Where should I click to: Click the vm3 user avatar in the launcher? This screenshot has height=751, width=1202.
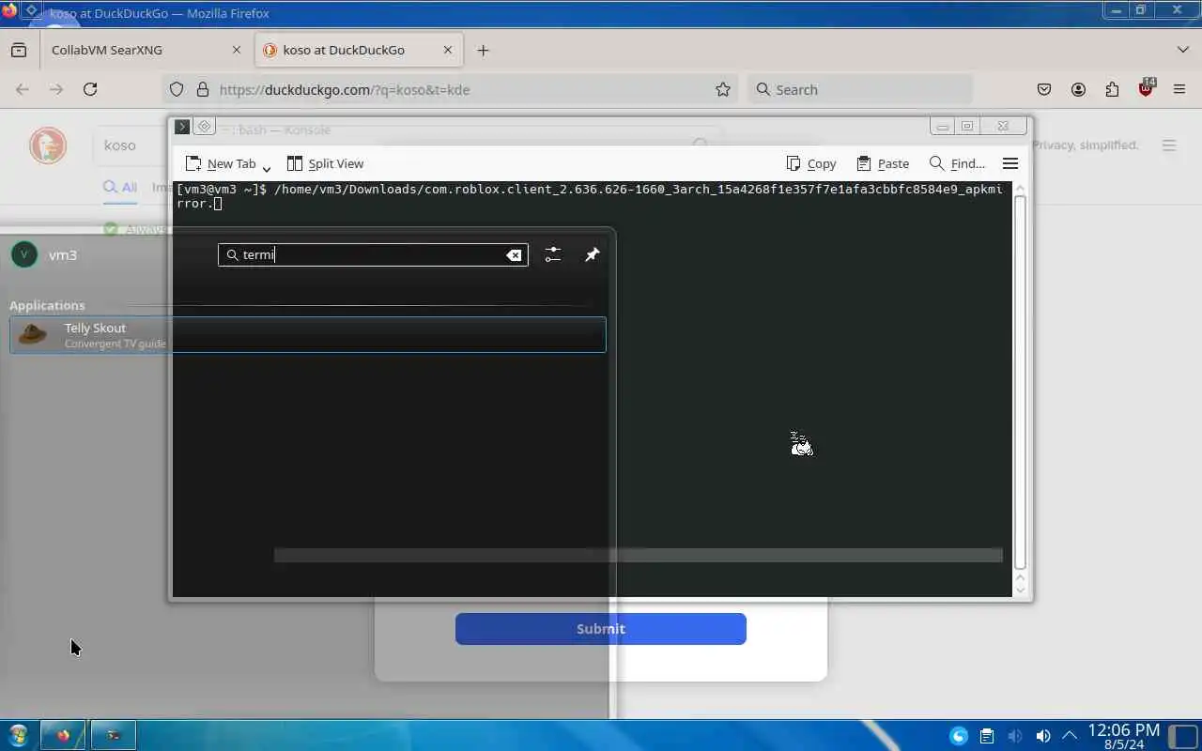click(24, 254)
